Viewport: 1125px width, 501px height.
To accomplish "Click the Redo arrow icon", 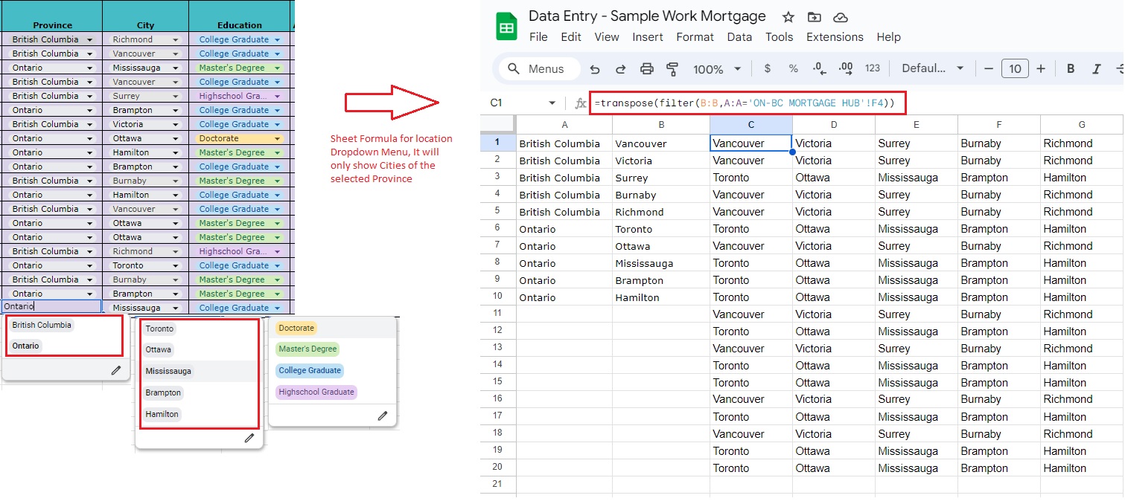I will [620, 69].
